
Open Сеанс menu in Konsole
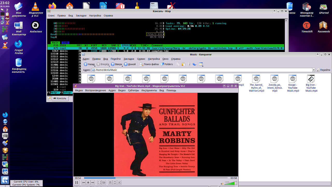[x=51, y=16]
